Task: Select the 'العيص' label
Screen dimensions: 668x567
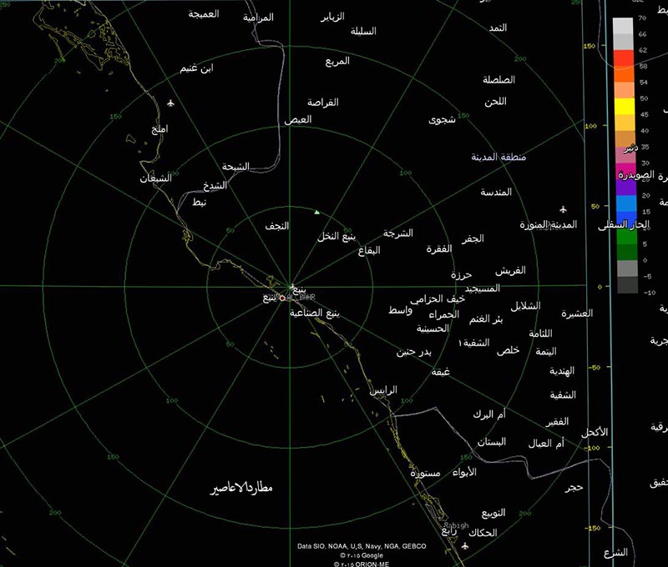Action: pyautogui.click(x=298, y=120)
